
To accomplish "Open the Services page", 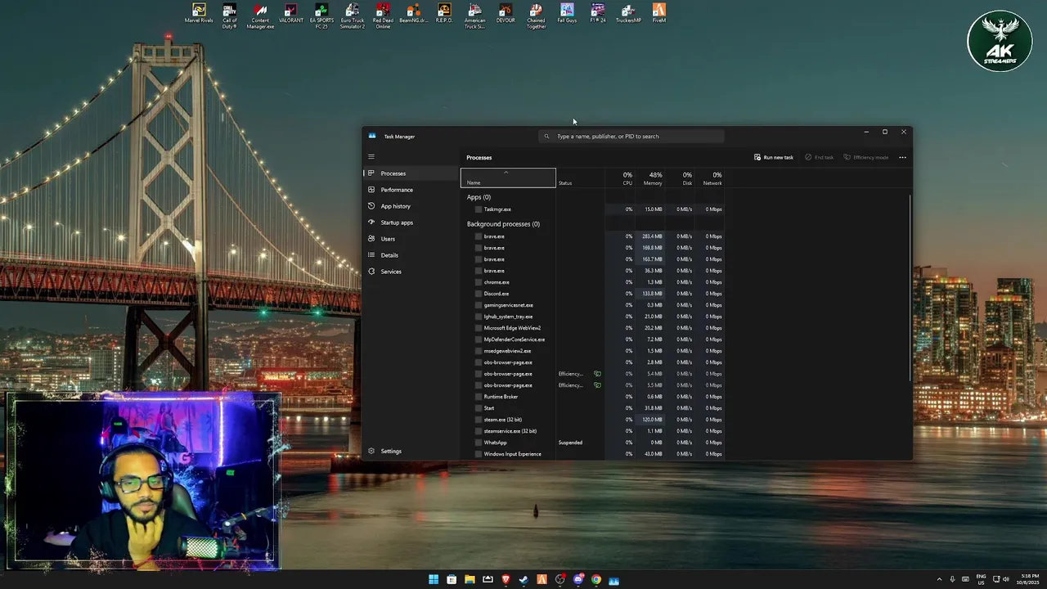I will click(411, 272).
